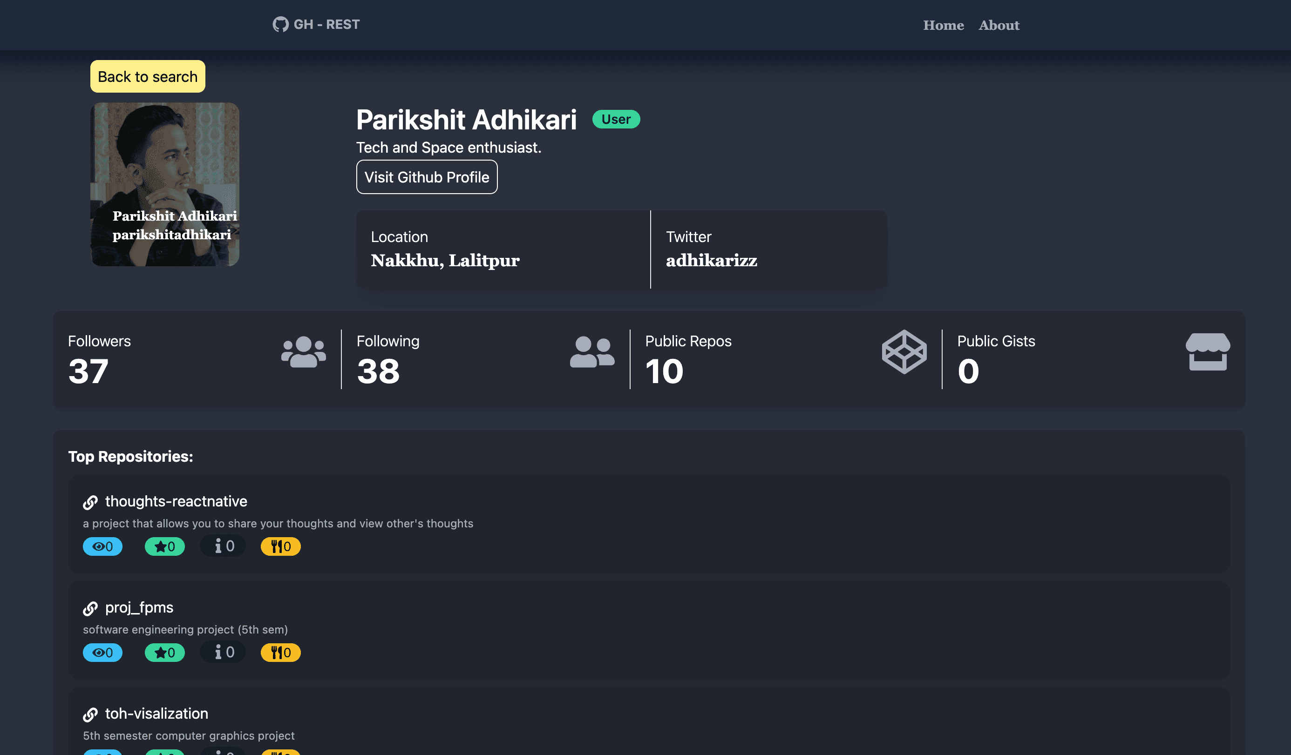Open the thoughts-reactnative repository link
This screenshot has height=755, width=1291.
[176, 501]
